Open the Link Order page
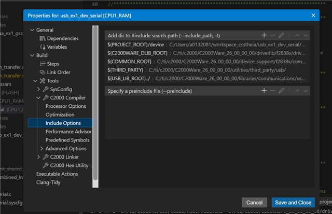Viewport: 332px width, 214px height. click(x=59, y=72)
